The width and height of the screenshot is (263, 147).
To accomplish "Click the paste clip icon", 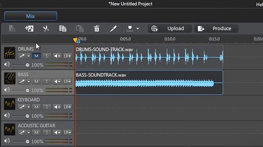I will pos(80,29).
